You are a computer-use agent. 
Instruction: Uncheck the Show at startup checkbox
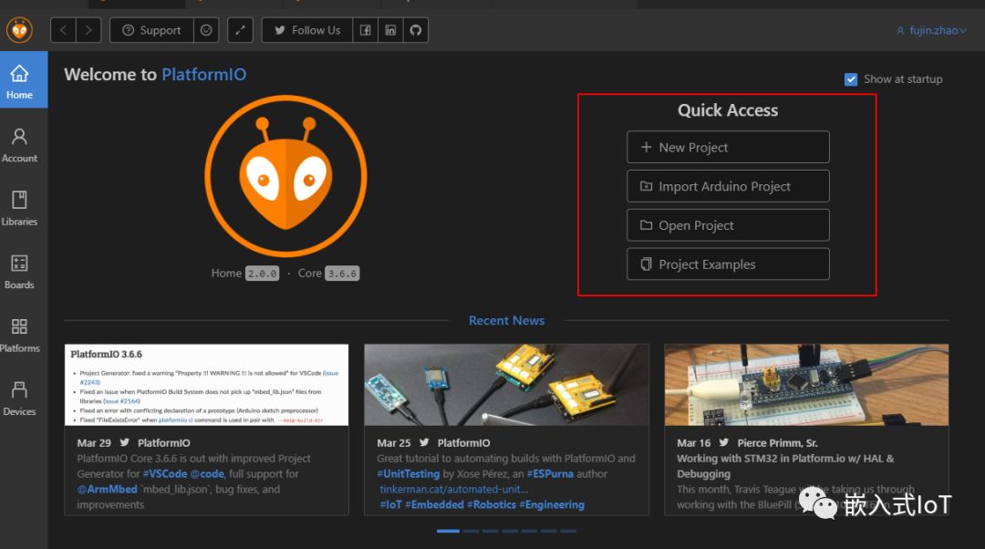coord(851,79)
